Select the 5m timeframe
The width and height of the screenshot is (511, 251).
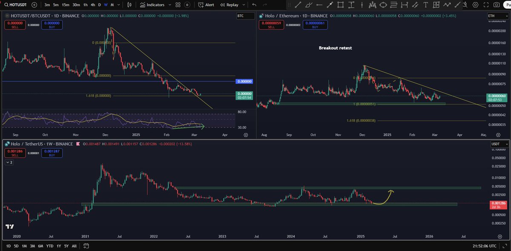tap(56, 5)
